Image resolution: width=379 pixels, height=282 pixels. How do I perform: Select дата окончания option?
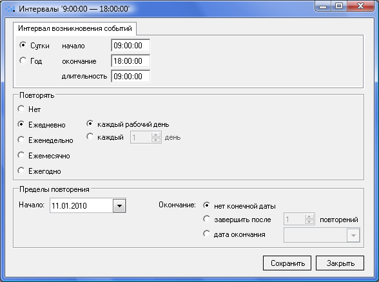pyautogui.click(x=207, y=234)
